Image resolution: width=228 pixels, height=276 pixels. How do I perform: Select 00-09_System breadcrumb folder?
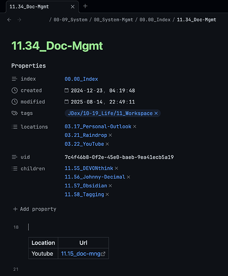[70, 20]
